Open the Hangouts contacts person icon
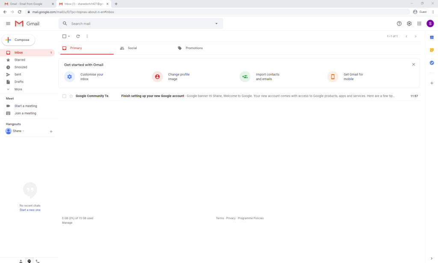Viewport: 438px width, 263px height. coord(21,261)
